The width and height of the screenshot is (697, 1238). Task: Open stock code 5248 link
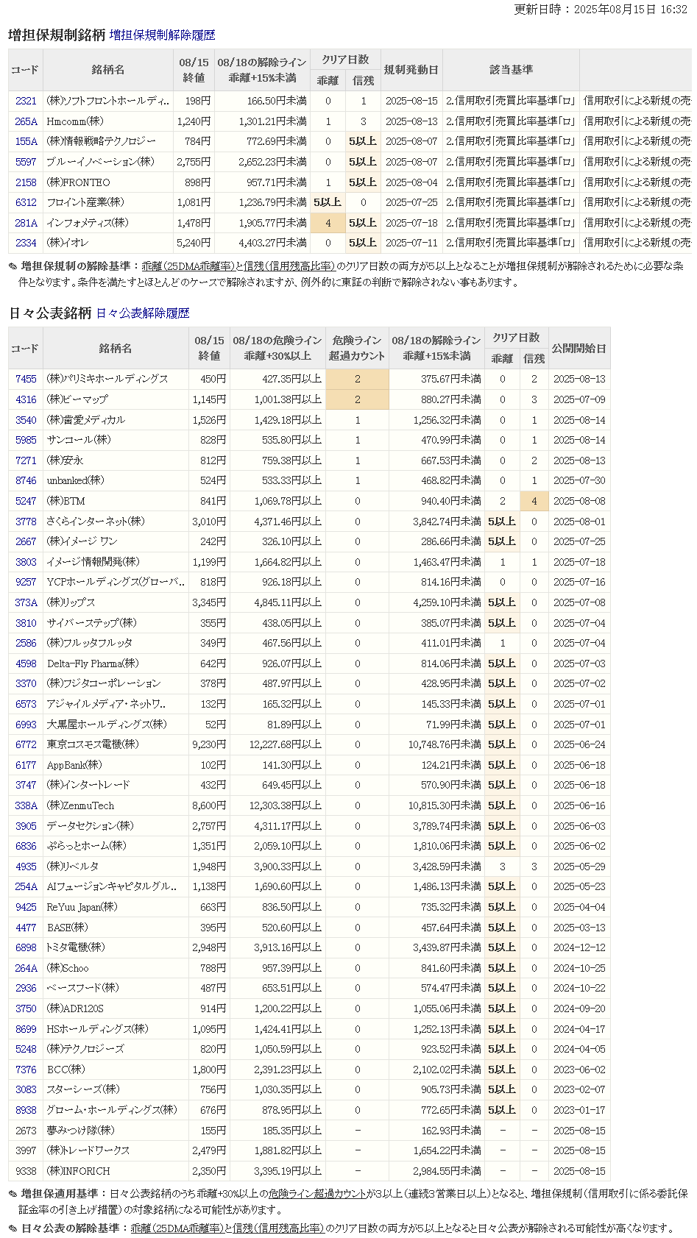[x=26, y=1049]
